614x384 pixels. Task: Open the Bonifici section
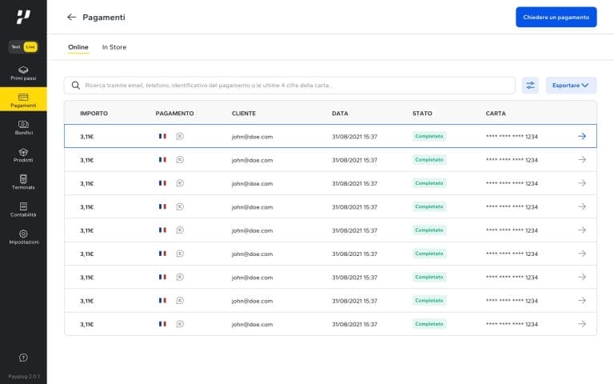[x=23, y=127]
